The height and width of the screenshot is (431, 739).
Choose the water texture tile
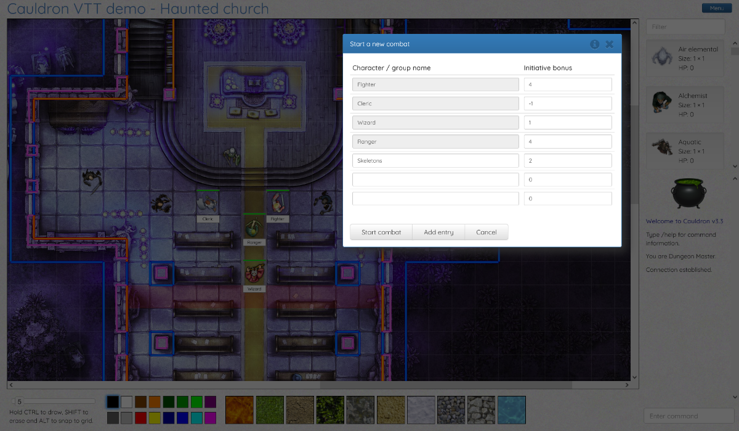(x=511, y=410)
